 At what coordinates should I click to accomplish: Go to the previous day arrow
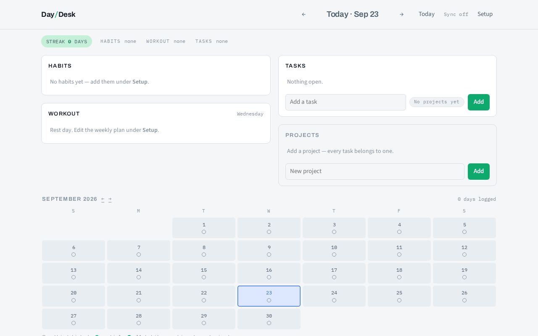[x=304, y=14]
